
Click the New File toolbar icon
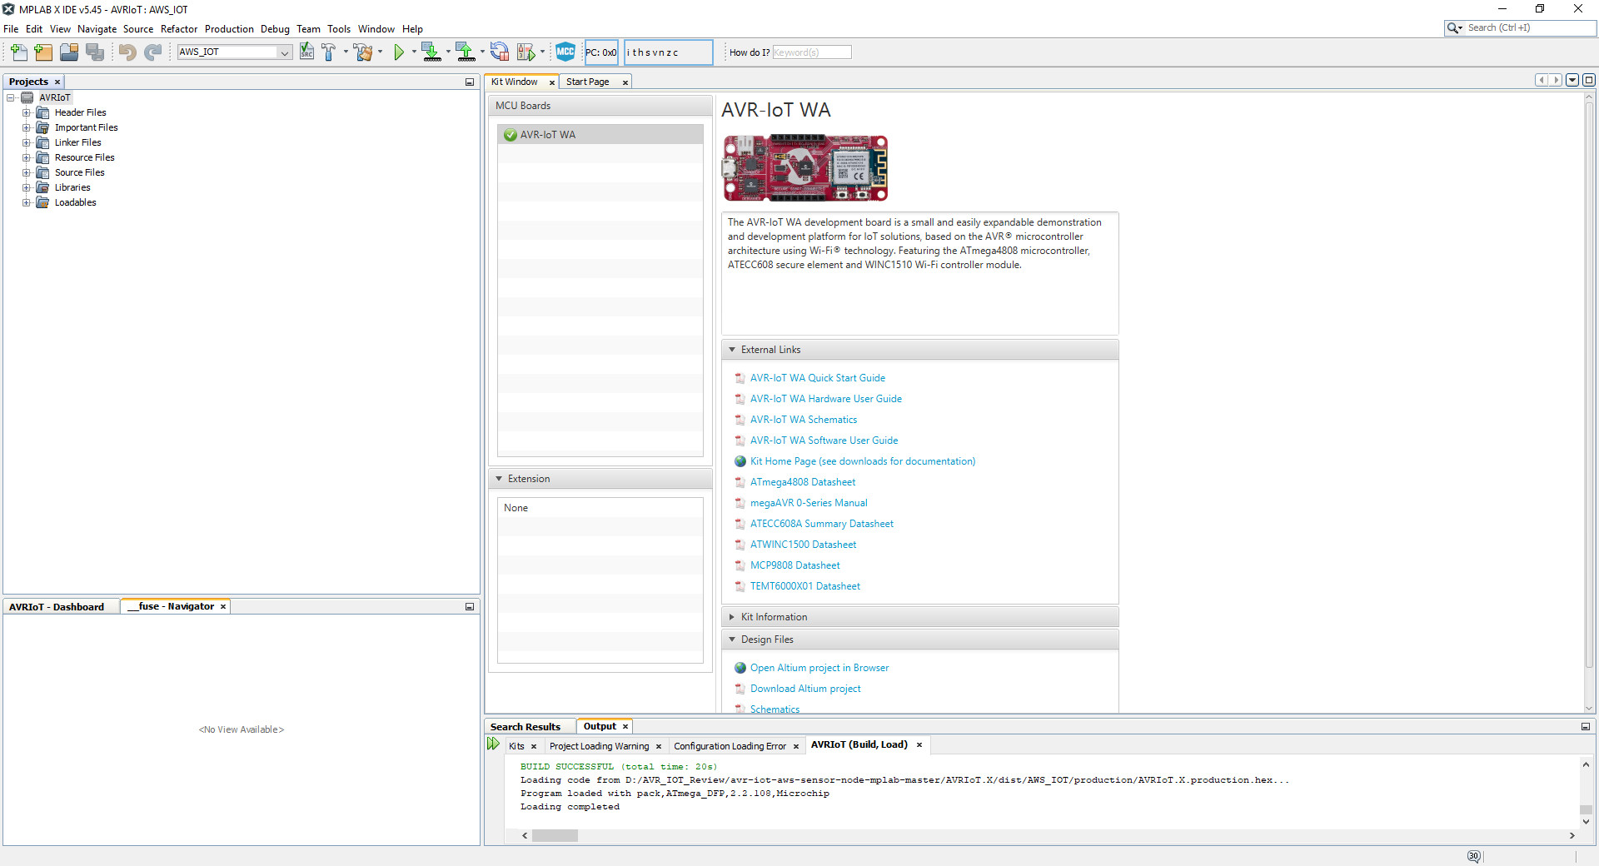tap(18, 52)
